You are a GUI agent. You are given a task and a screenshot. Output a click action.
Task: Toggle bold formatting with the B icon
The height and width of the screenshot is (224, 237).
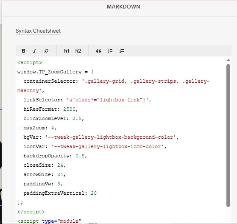[x=23, y=51]
